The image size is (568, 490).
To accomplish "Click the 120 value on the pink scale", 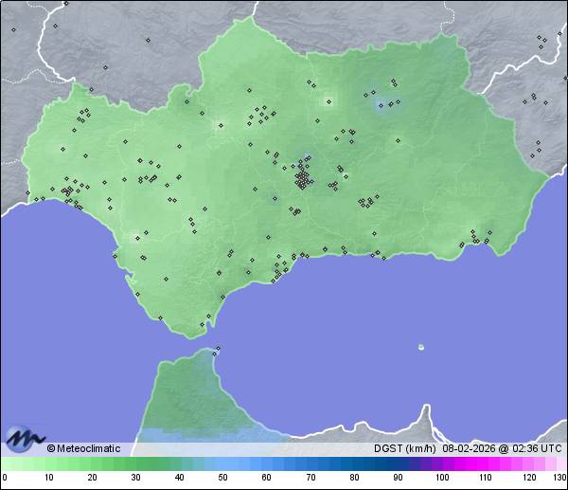I will pyautogui.click(x=528, y=478).
